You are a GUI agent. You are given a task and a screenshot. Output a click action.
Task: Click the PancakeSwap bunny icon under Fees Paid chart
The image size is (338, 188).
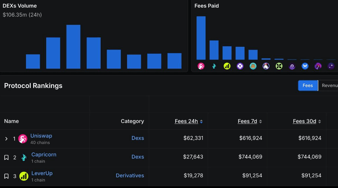coord(253,66)
